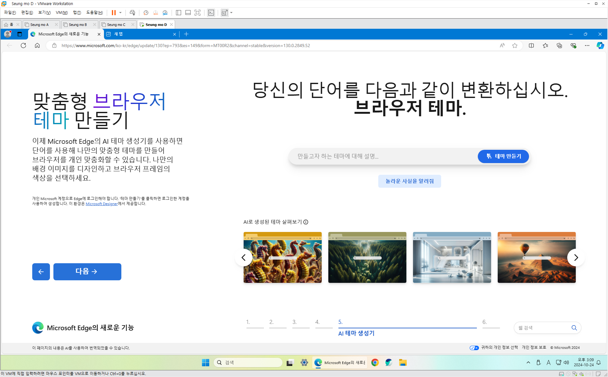Click the 놀라운 사실을 알려줘 suggestion
Image resolution: width=608 pixels, height=377 pixels.
[x=410, y=181]
